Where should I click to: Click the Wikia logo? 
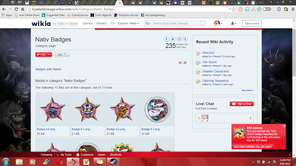(x=41, y=24)
